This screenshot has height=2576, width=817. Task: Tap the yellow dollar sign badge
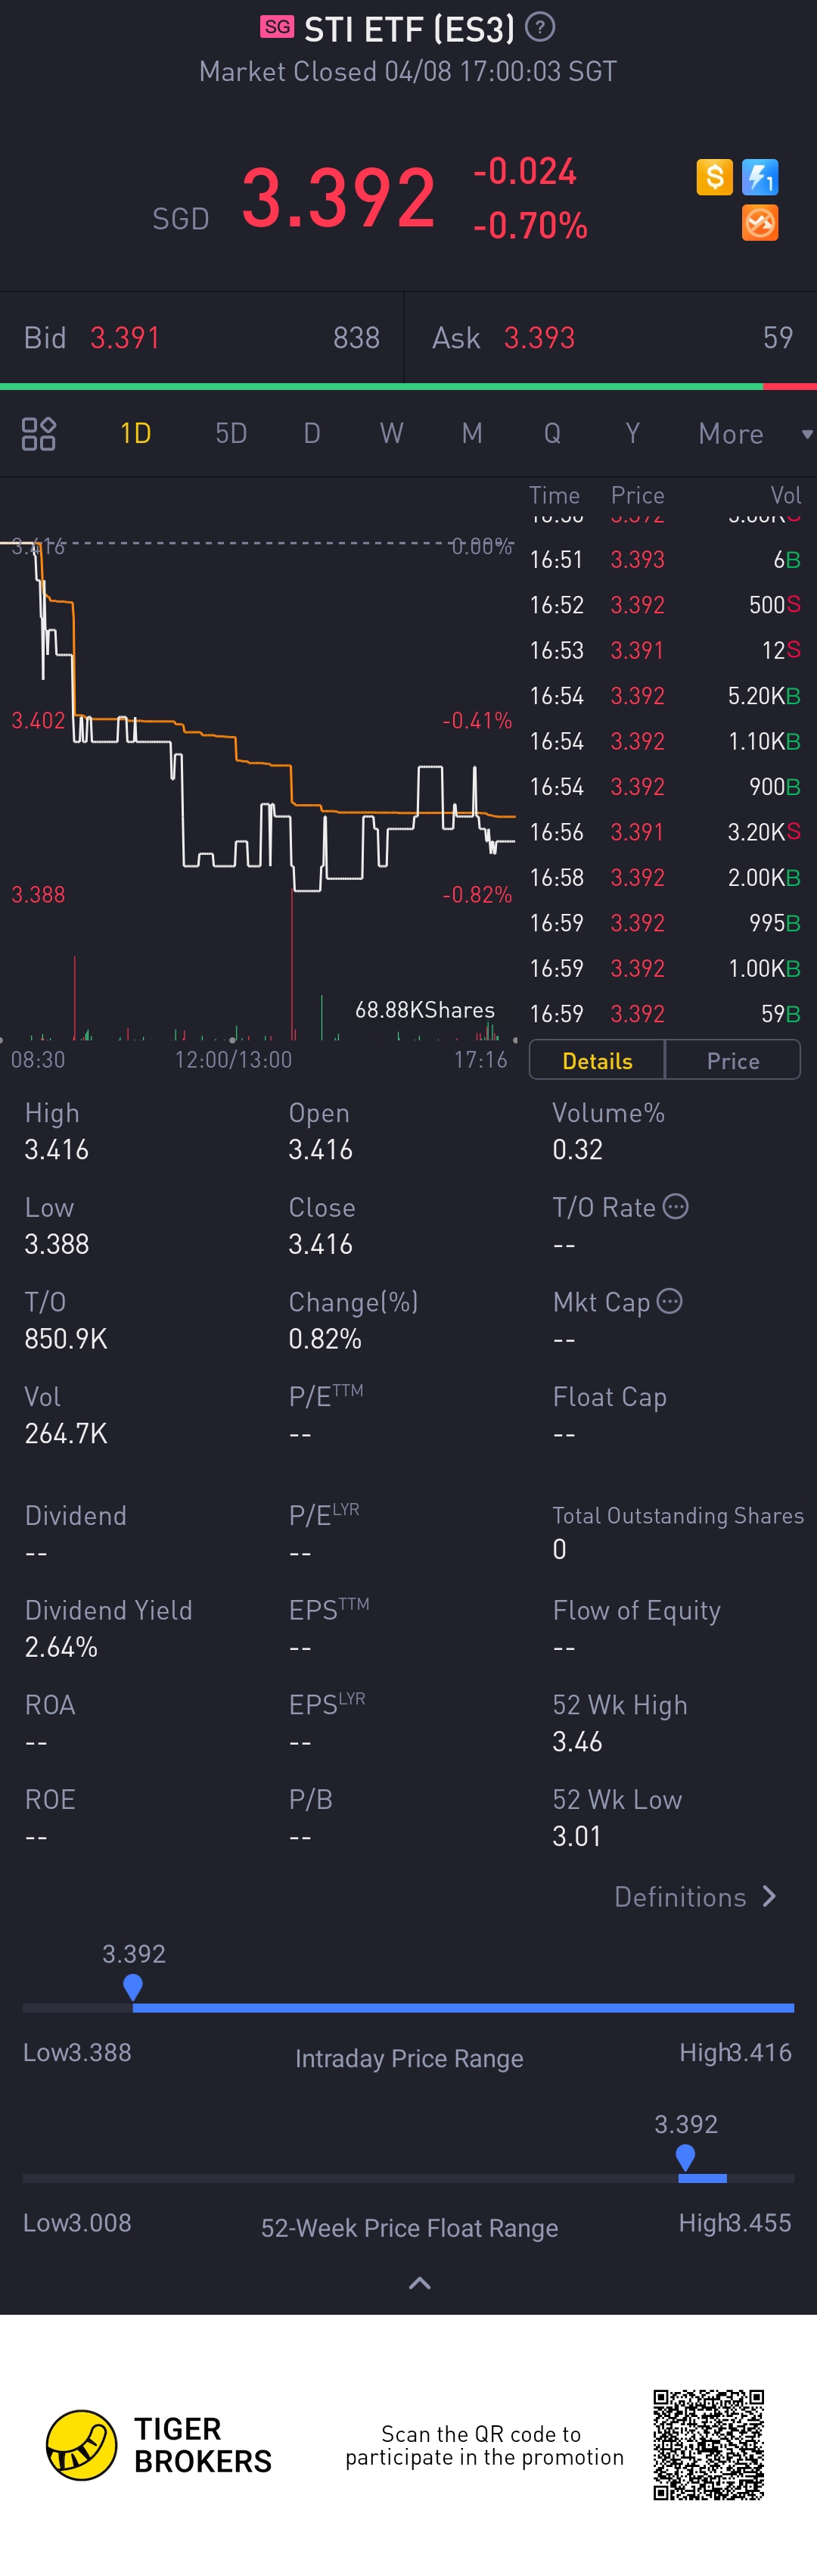click(714, 177)
